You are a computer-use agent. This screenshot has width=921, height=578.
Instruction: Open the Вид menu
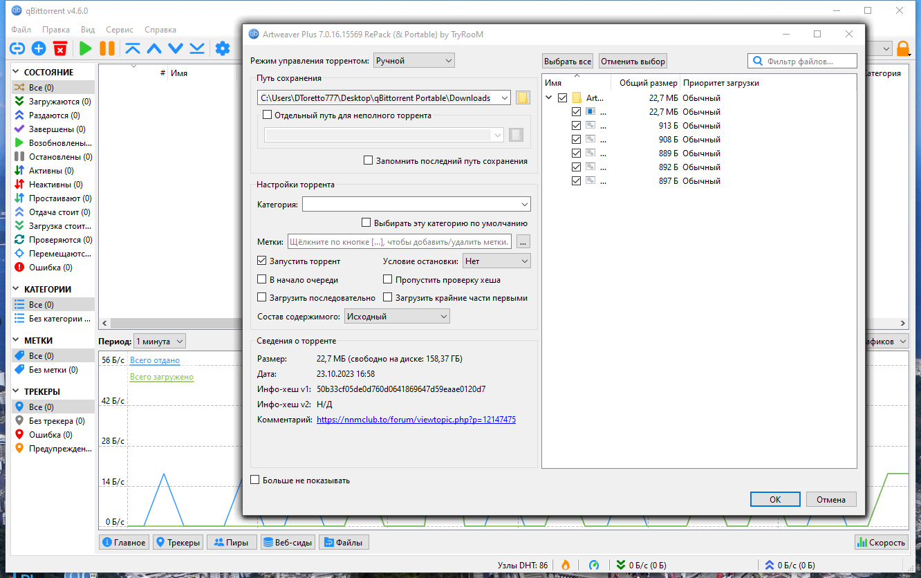[x=88, y=30]
